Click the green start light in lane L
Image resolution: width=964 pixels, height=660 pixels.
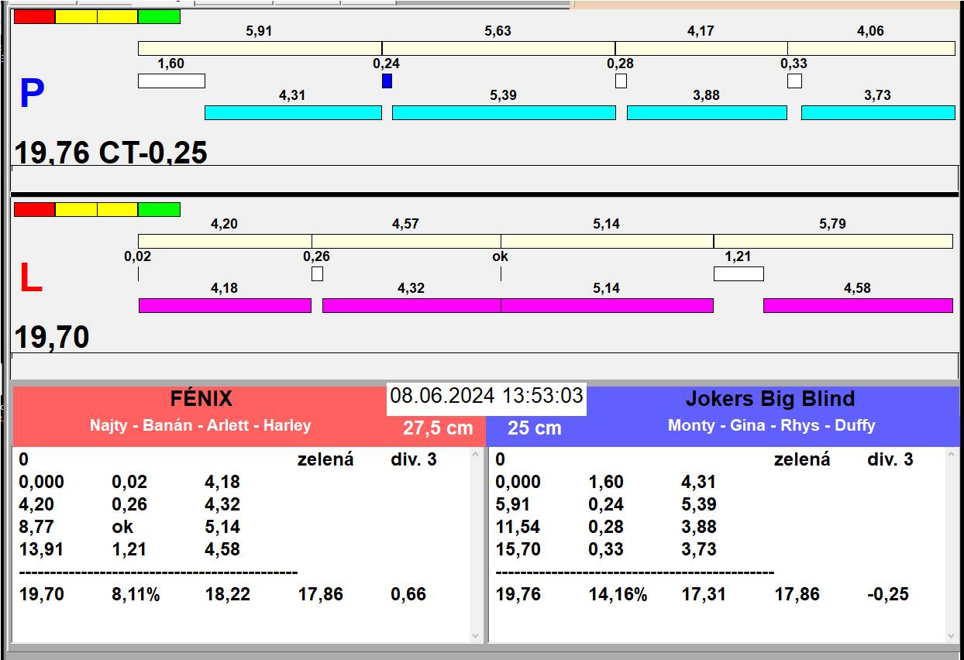(x=159, y=209)
